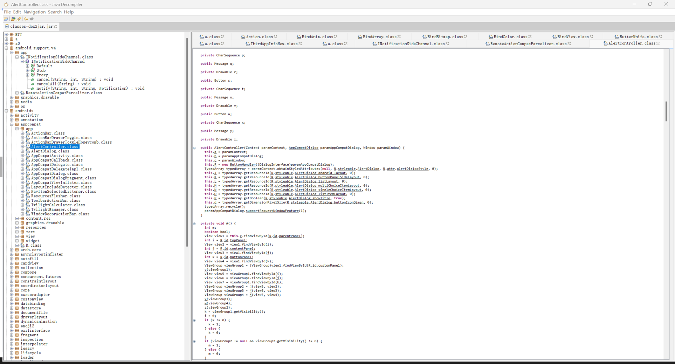Viewport: 675px width, 364px height.
Task: Open the Navigation menu
Action: pyautogui.click(x=34, y=12)
